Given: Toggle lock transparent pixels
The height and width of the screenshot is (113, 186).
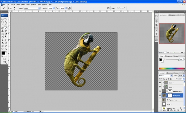Looking at the screenshot, I should click(164, 79).
